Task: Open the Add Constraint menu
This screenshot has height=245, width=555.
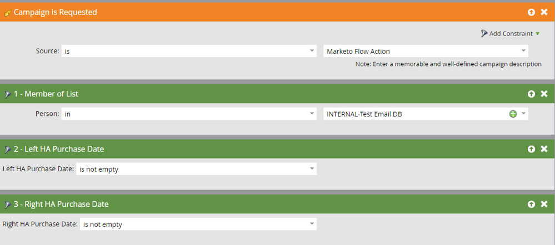Action: tap(510, 34)
